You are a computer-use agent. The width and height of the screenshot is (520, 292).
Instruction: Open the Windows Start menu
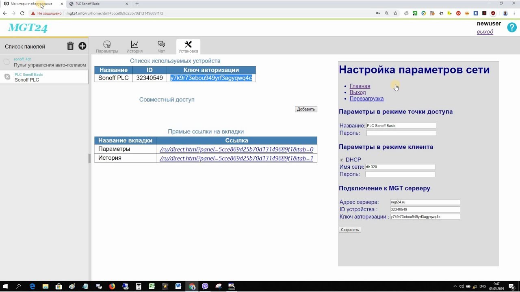tap(6, 286)
